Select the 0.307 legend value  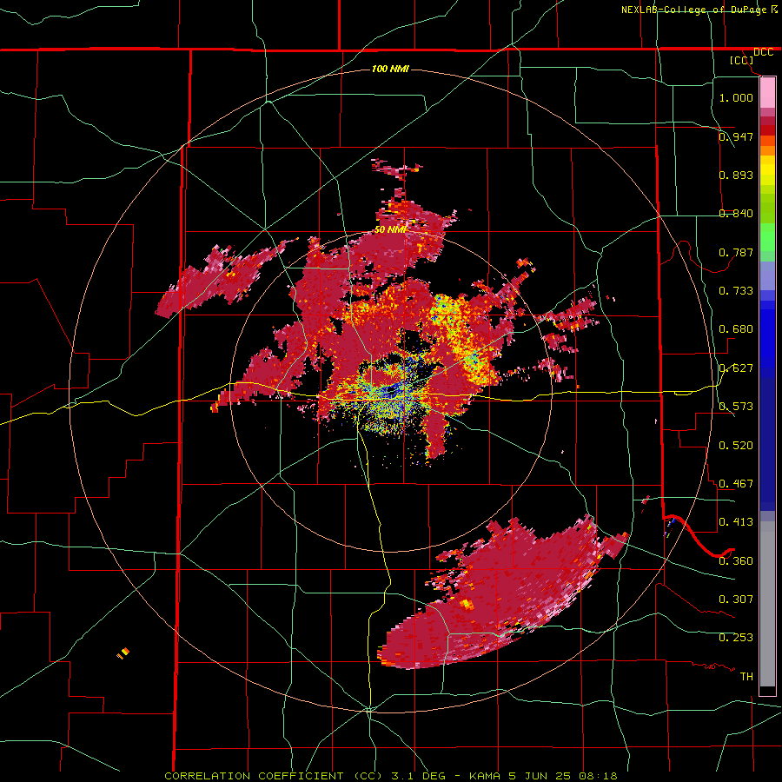click(x=736, y=599)
